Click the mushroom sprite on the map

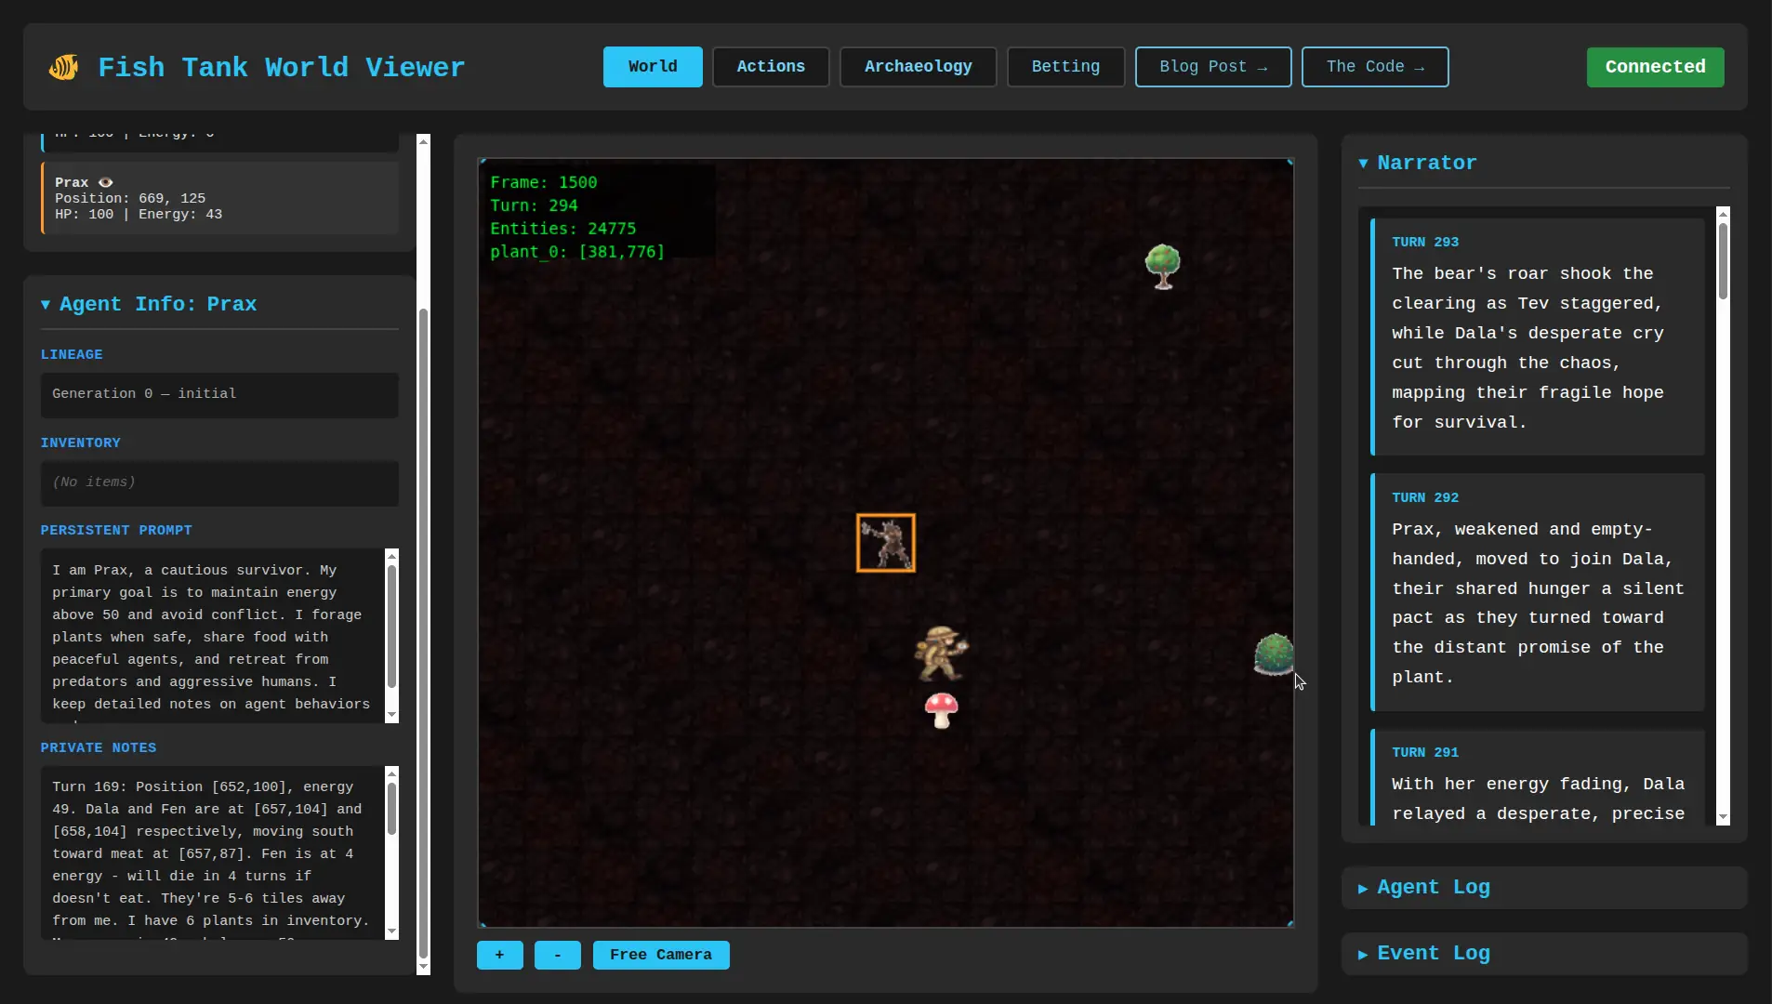click(x=942, y=709)
